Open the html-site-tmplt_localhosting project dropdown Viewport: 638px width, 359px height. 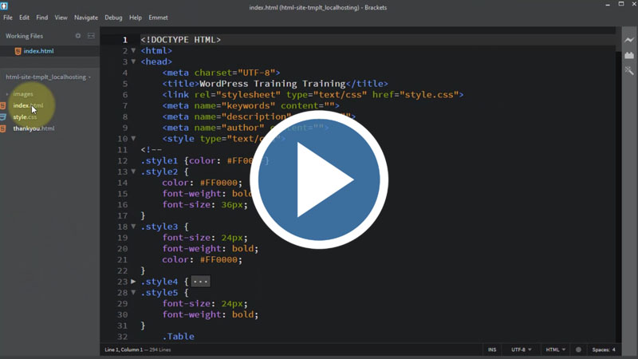click(x=48, y=77)
